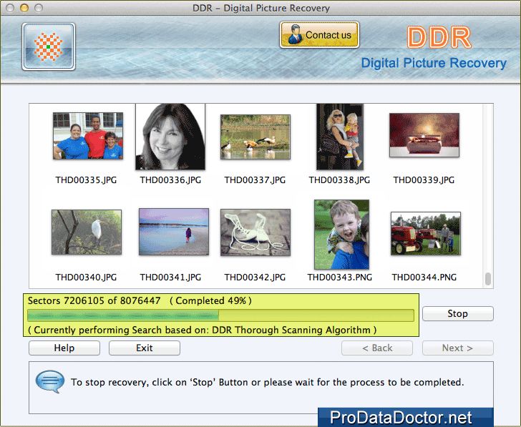This screenshot has height=427, width=521.
Task: Click the file name THD00335.JPG
Action: pyautogui.click(x=86, y=180)
